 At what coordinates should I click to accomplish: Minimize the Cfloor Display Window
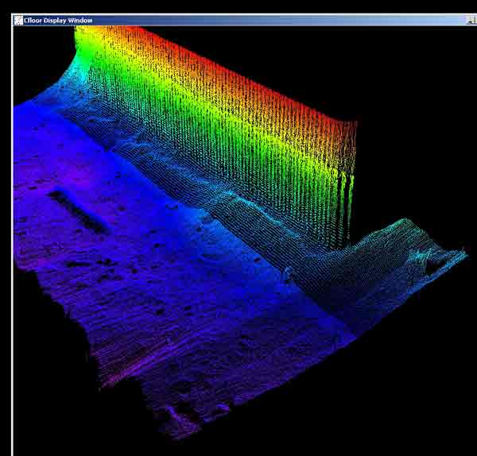tap(471, 21)
